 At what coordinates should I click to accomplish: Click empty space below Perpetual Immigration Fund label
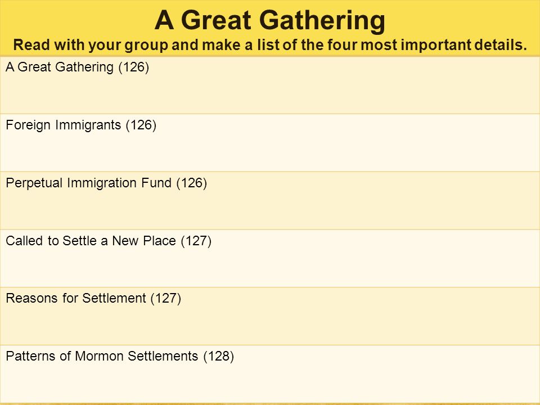[270, 209]
